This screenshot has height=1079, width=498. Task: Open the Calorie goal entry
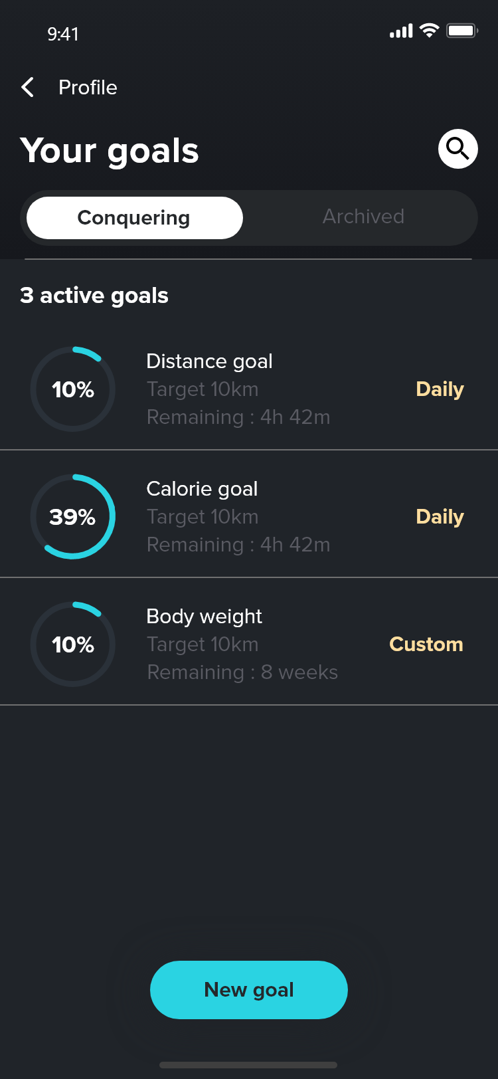202,489
